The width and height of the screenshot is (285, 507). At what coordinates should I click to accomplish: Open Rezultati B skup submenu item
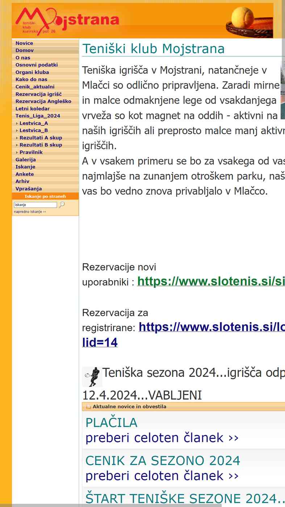[x=45, y=145]
